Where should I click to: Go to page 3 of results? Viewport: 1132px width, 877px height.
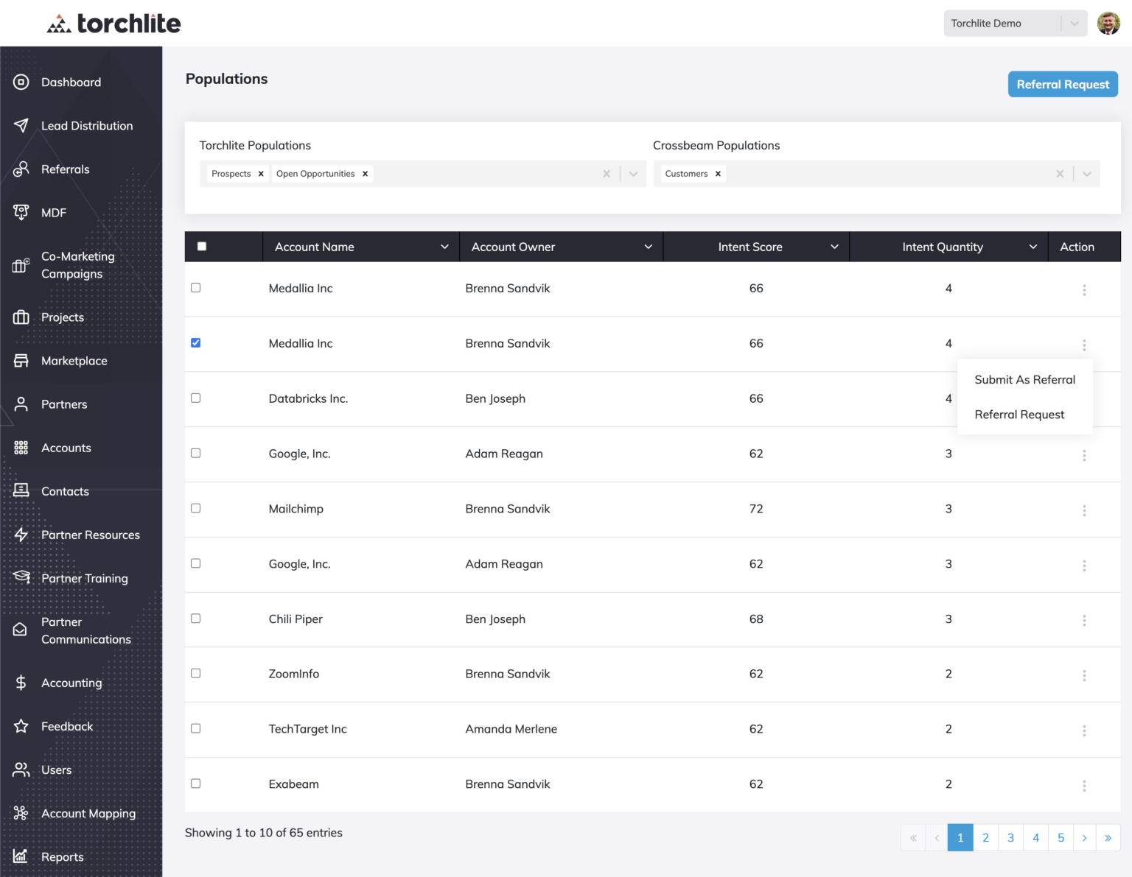[1010, 837]
